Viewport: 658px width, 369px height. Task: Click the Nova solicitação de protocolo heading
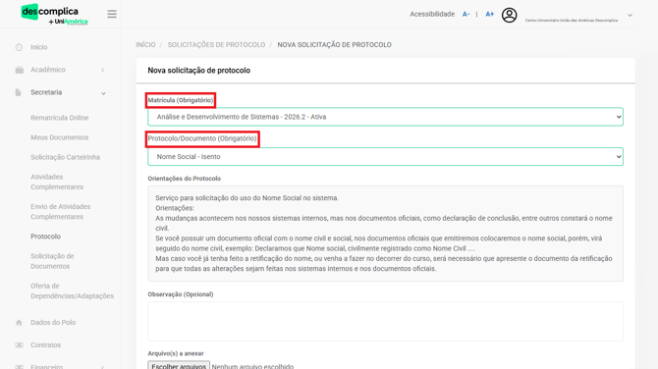[x=199, y=71]
